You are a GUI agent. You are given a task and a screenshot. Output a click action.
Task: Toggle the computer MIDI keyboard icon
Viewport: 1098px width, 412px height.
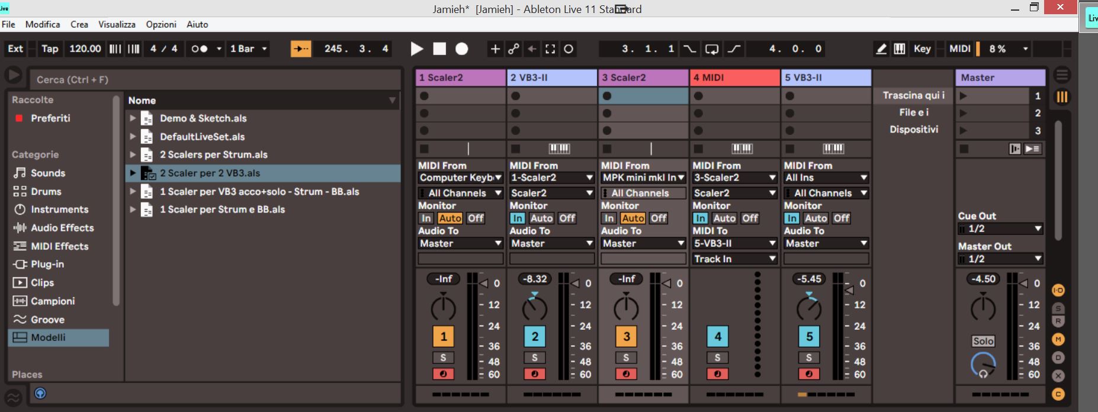pos(899,49)
